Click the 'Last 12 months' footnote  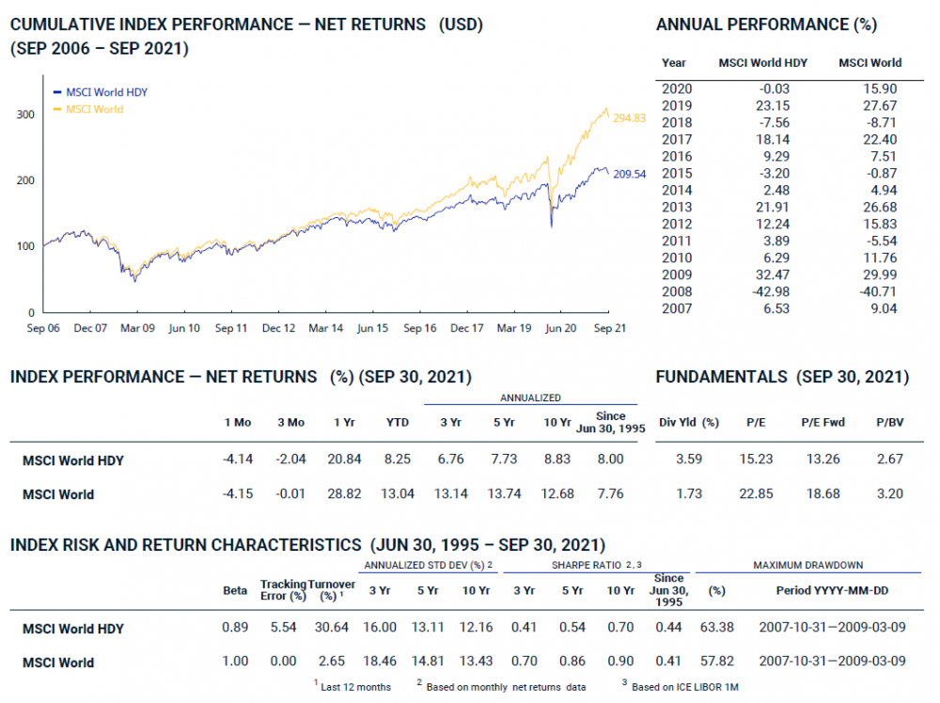pyautogui.click(x=356, y=687)
